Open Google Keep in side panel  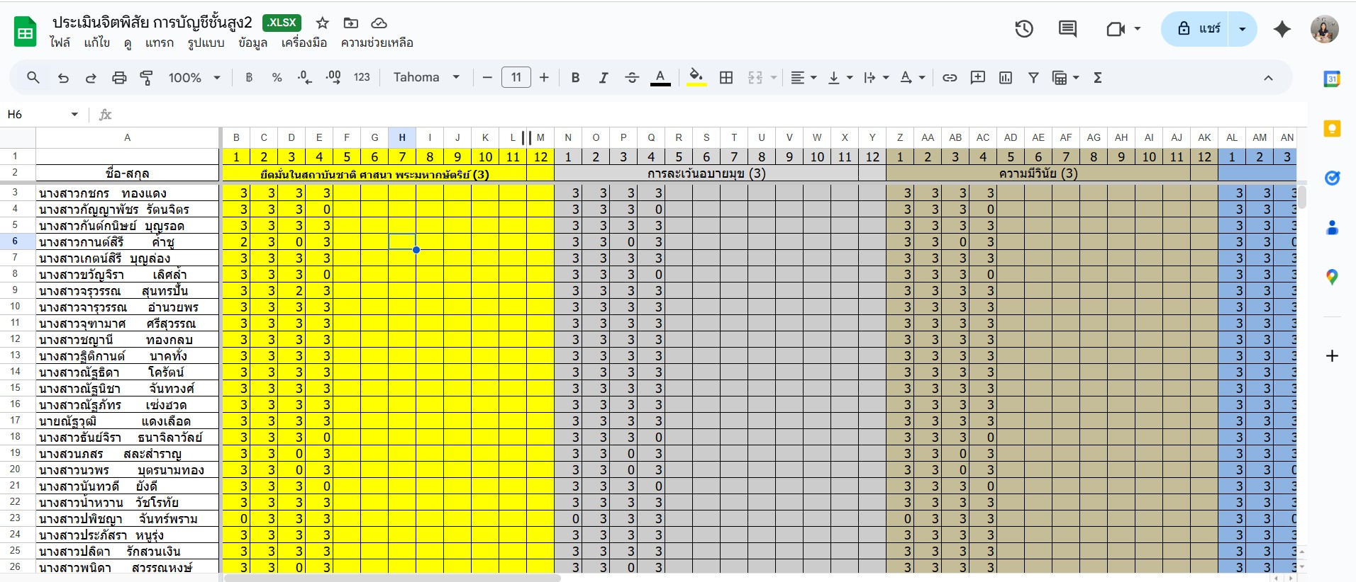pos(1332,128)
